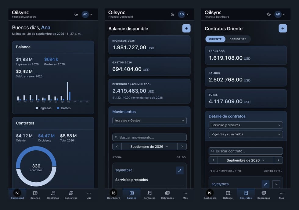Add a new entry on Balance disponible screen
Viewport: 299px width, 210px height.
tap(186, 28)
